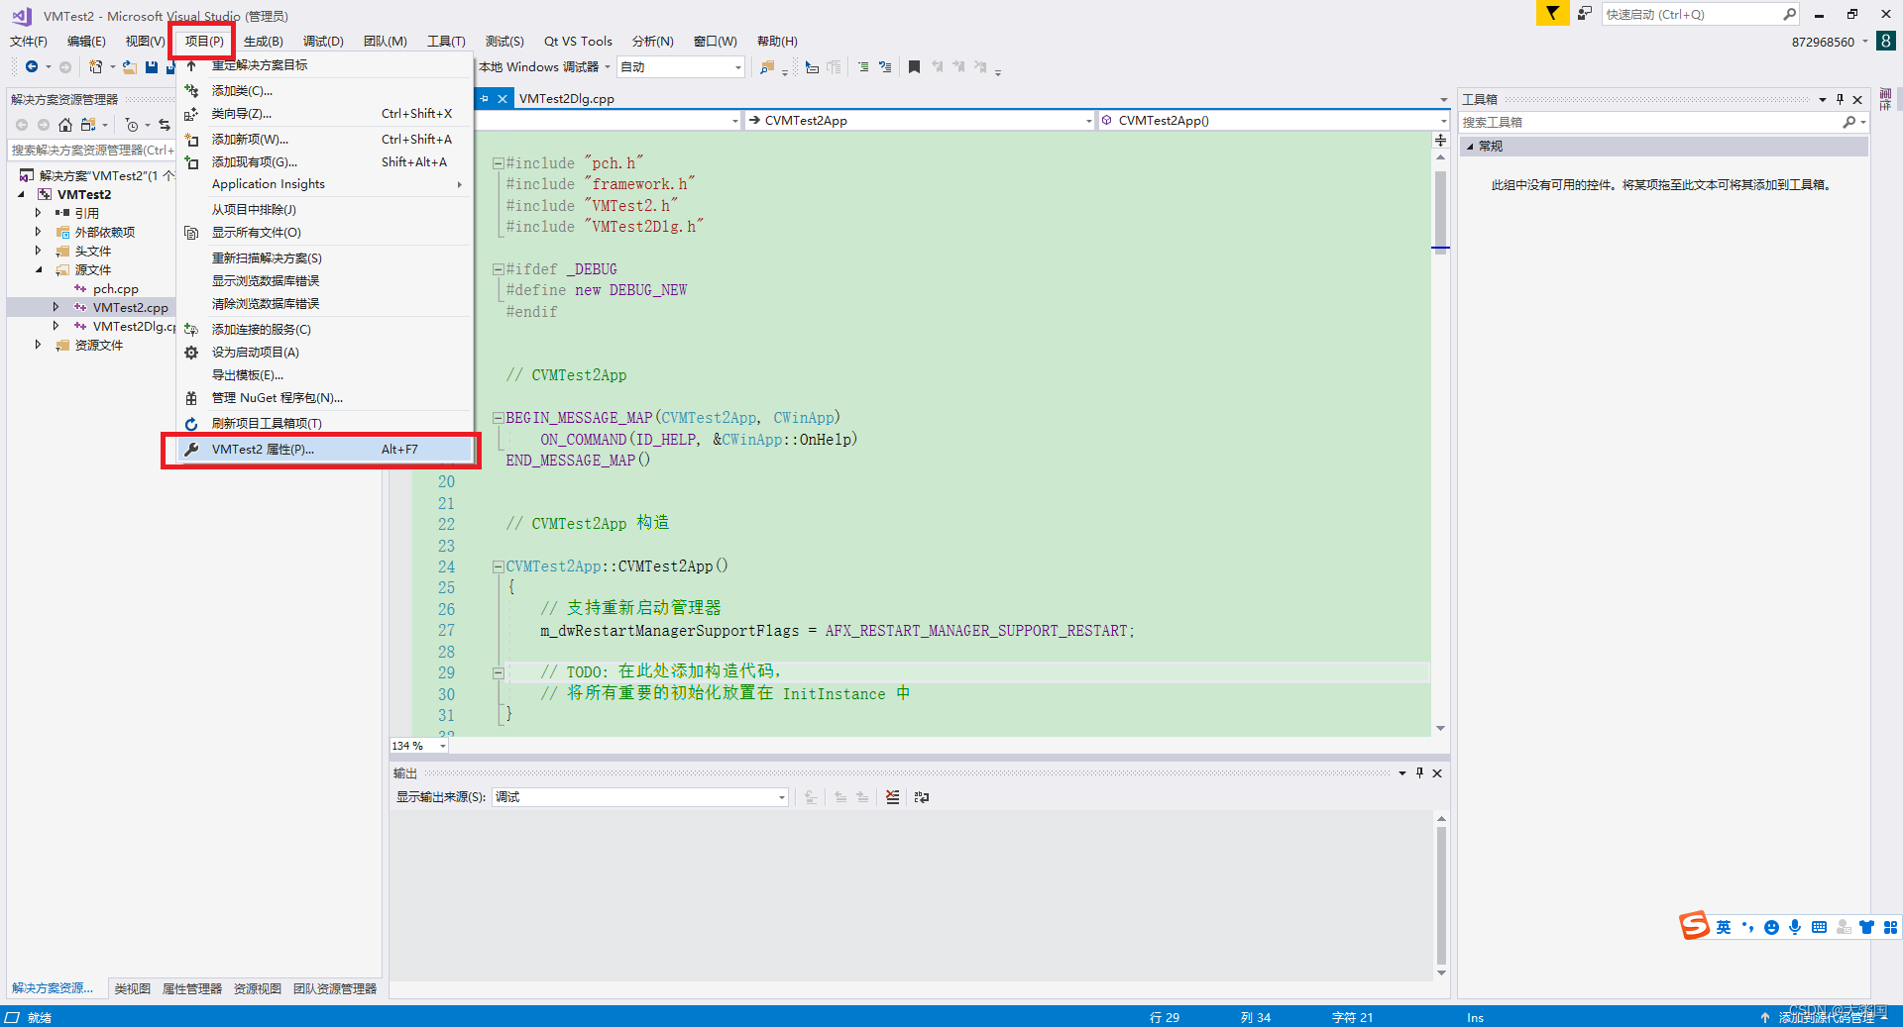Click the Solution Explorer sync views icon
Screen dimensions: 1903x1027
point(88,125)
